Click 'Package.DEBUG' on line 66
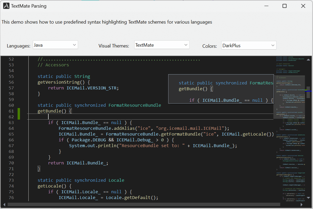The image size is (313, 209). point(89,140)
